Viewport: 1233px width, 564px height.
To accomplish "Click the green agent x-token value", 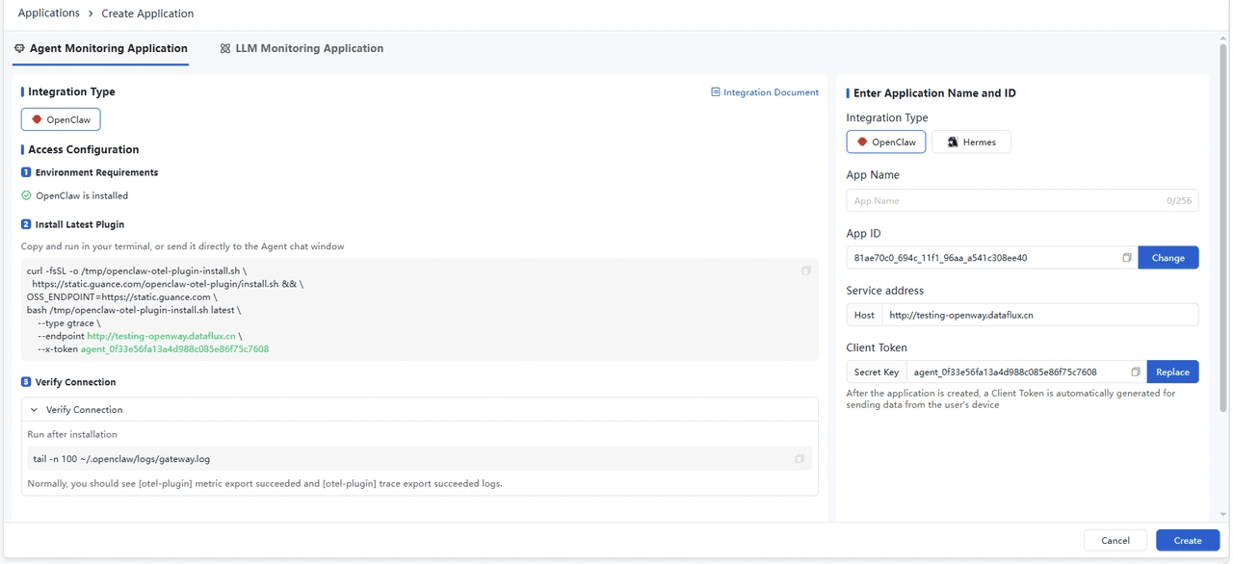I will pyautogui.click(x=174, y=349).
